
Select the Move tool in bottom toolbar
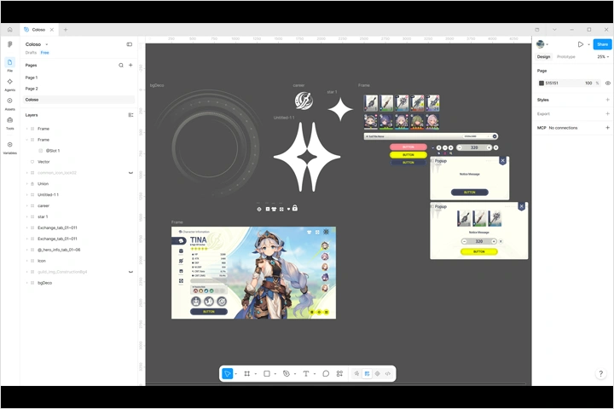pos(227,374)
